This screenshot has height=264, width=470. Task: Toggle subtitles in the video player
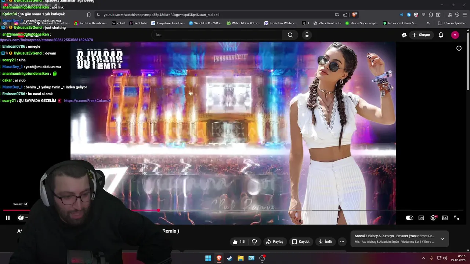421,218
